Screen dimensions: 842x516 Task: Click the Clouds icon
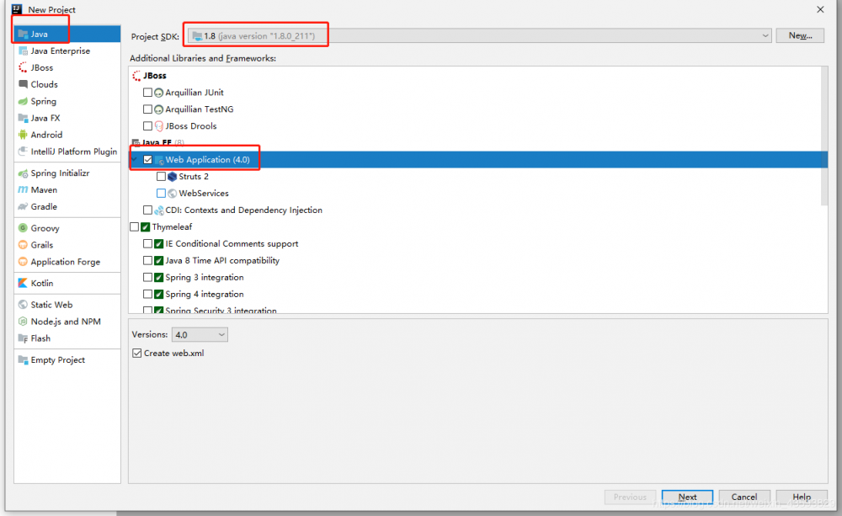pos(23,84)
